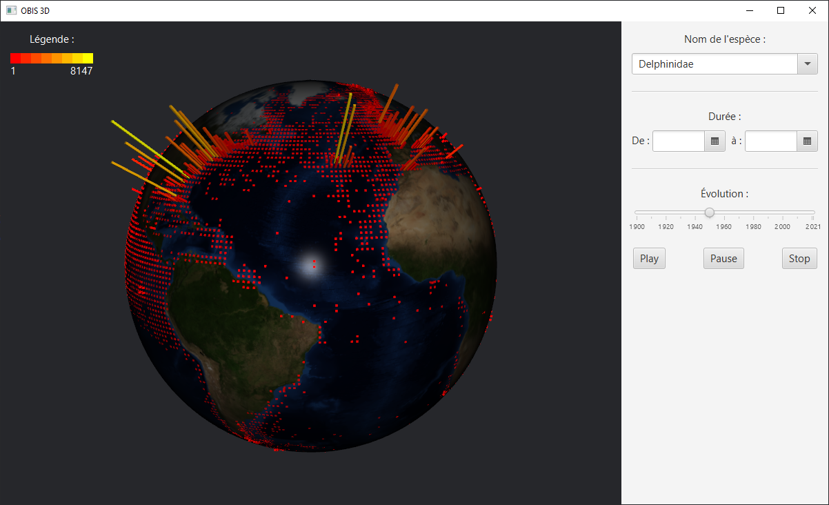The image size is (829, 505).
Task: Click the 2021 label under the slider
Action: click(x=813, y=226)
